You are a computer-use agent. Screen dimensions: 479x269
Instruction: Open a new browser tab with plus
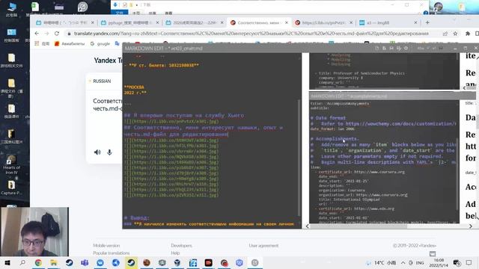click(427, 22)
